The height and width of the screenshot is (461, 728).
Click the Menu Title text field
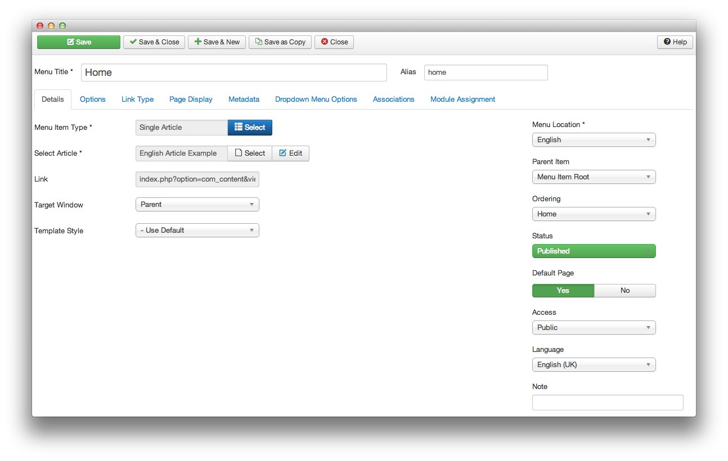233,73
